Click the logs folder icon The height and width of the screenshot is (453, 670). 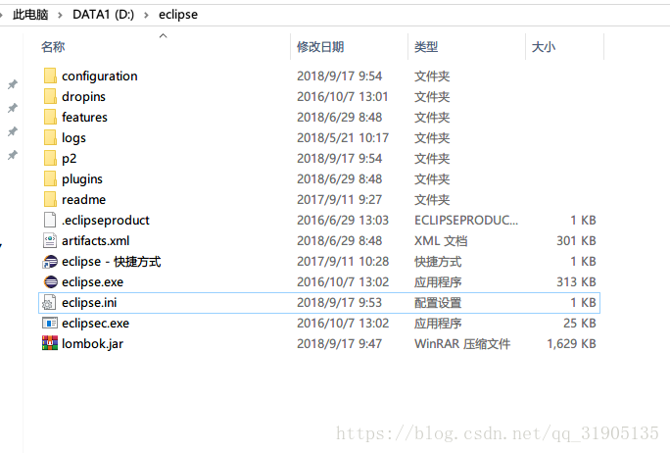coord(50,137)
